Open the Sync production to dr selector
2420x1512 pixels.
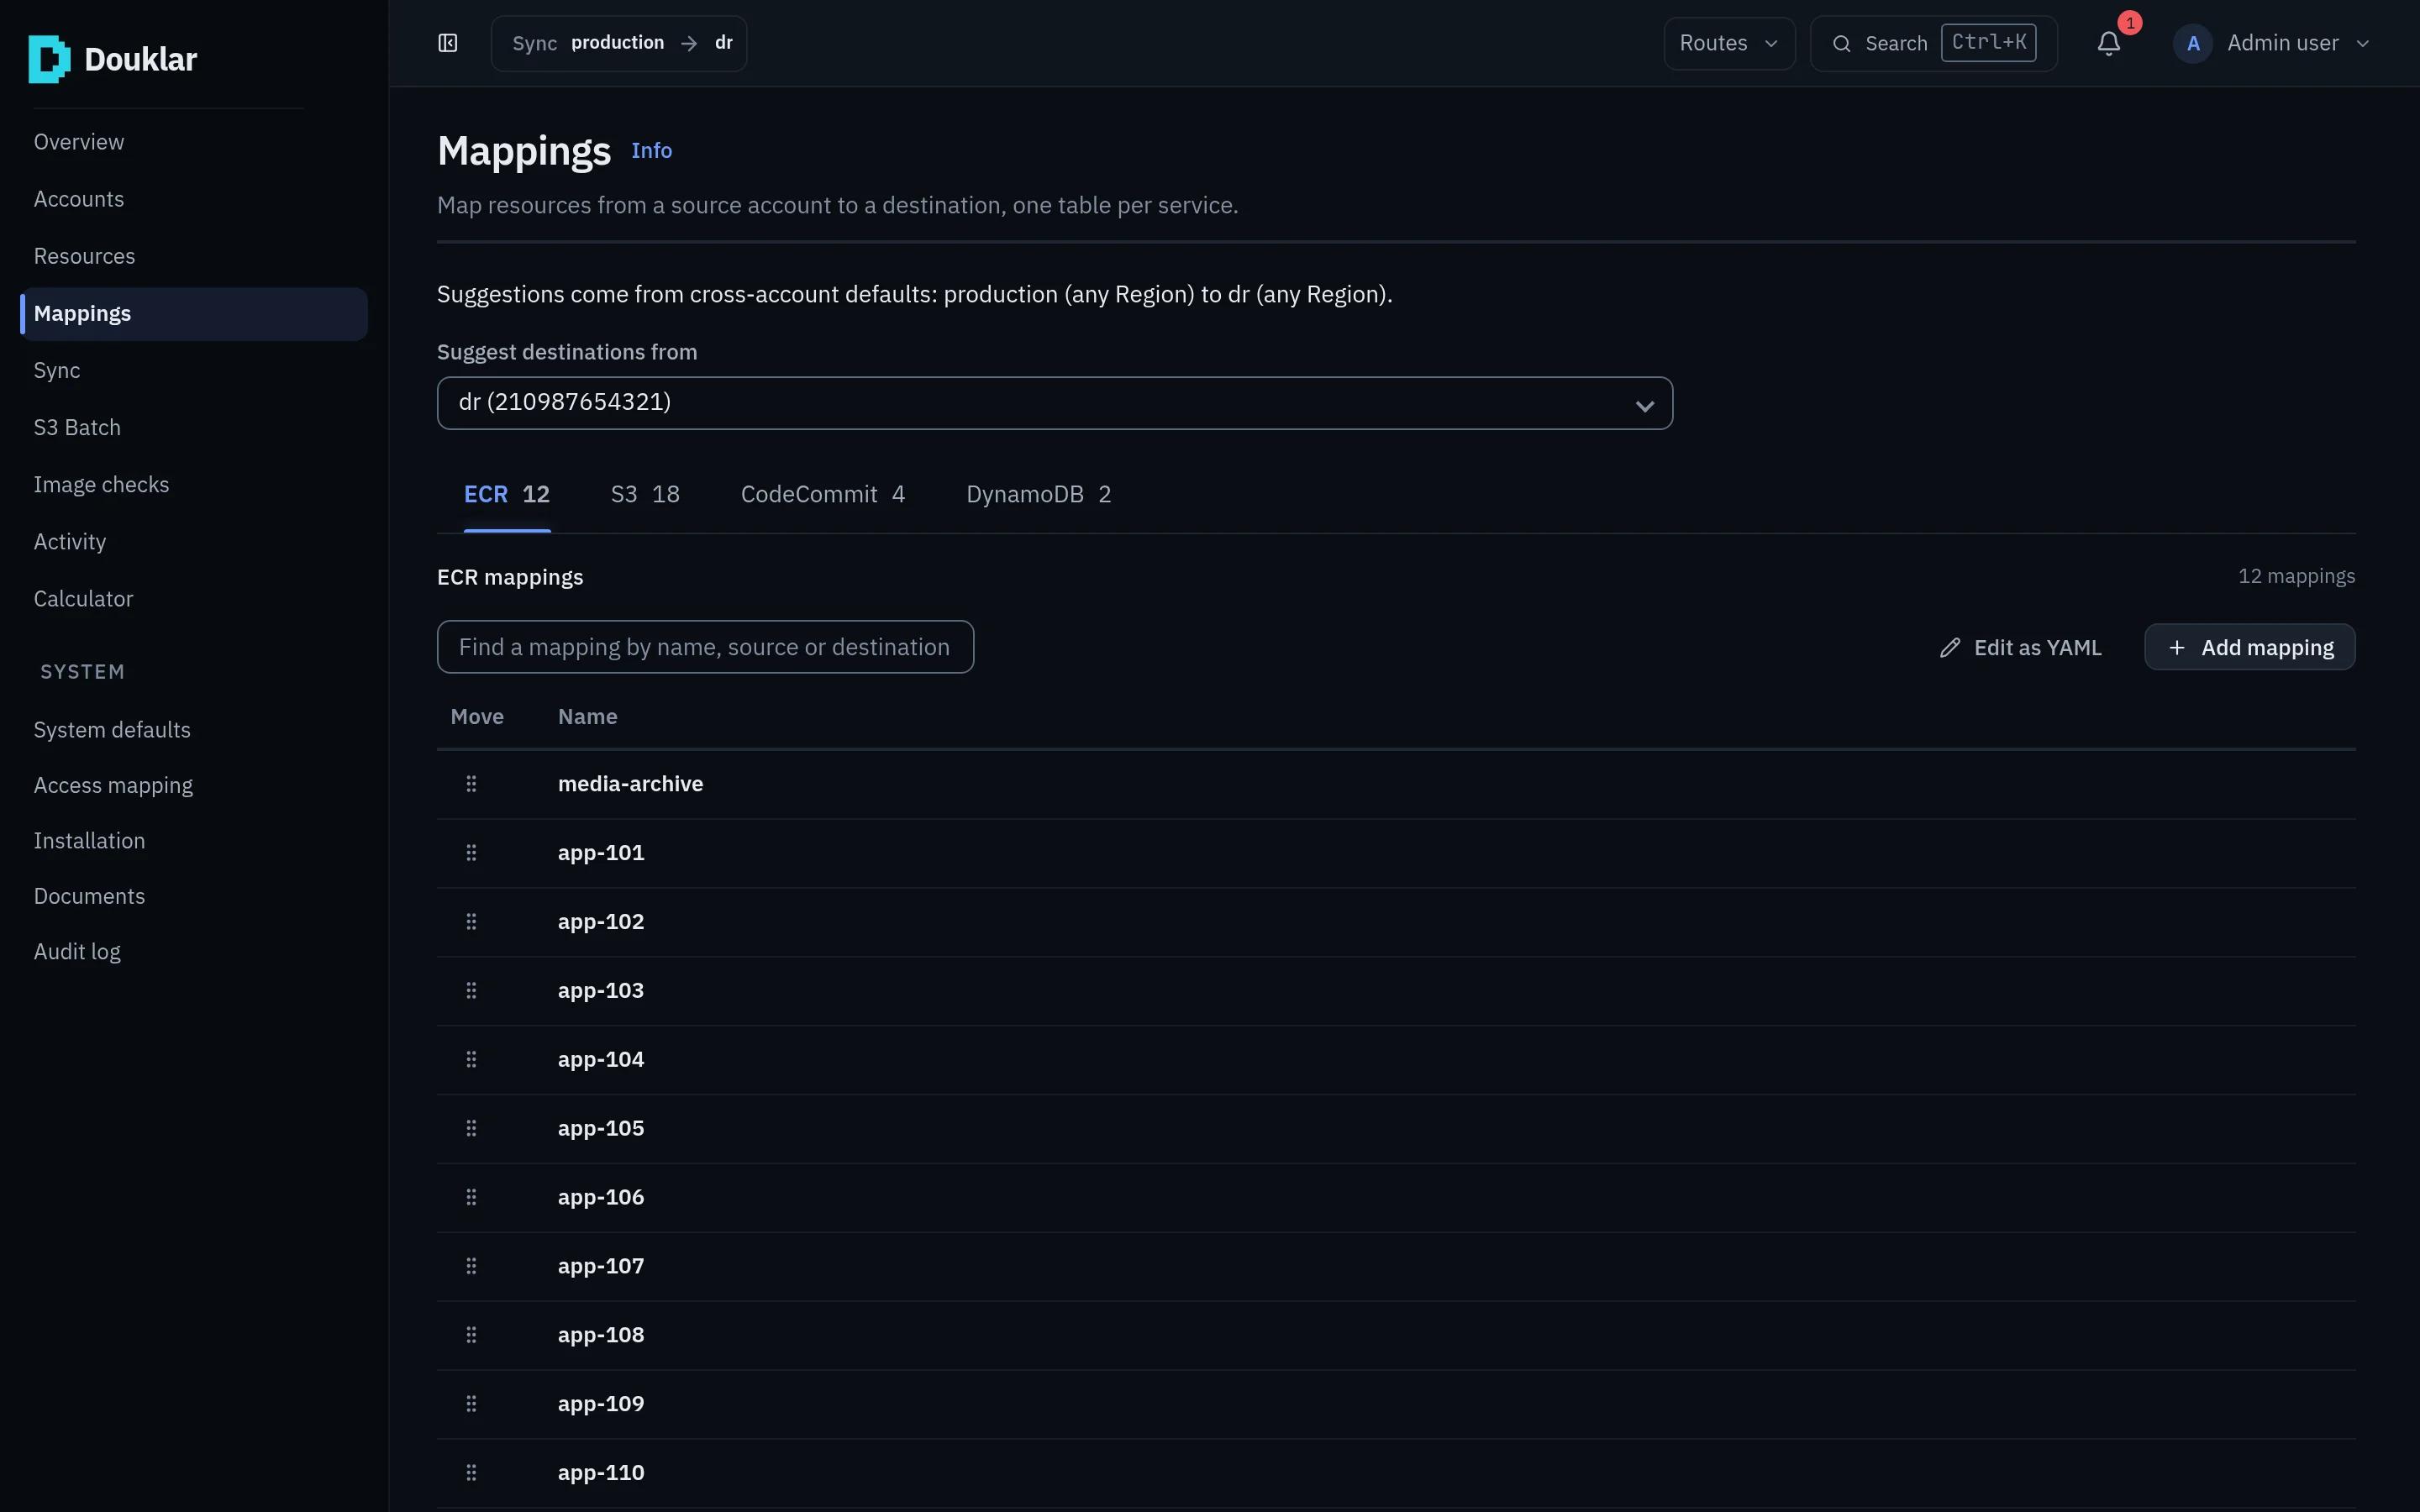coord(619,43)
